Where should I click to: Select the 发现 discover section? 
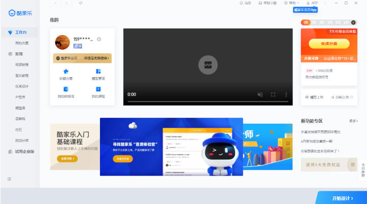[x=19, y=54]
